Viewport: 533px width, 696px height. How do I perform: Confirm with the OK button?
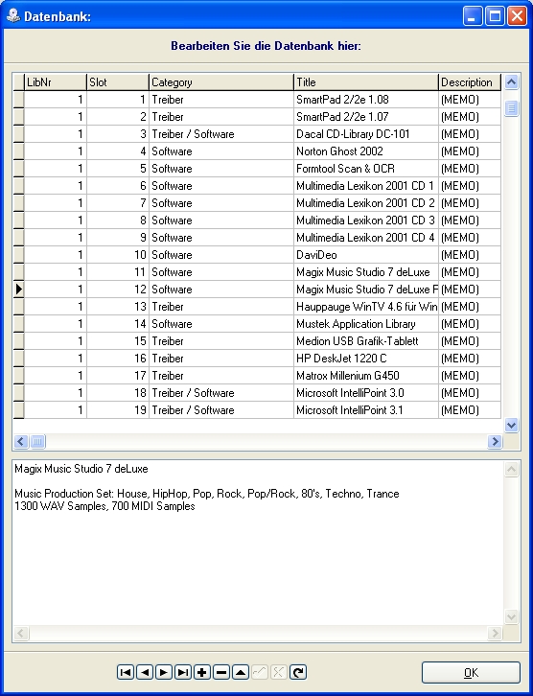tap(471, 673)
